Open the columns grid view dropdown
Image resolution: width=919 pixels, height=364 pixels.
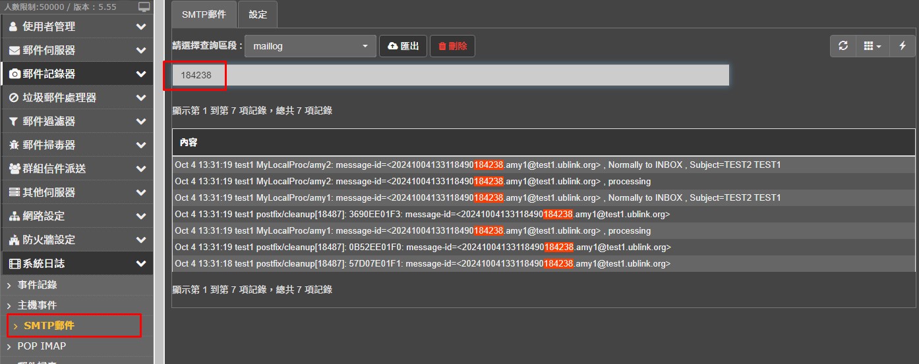tap(872, 46)
